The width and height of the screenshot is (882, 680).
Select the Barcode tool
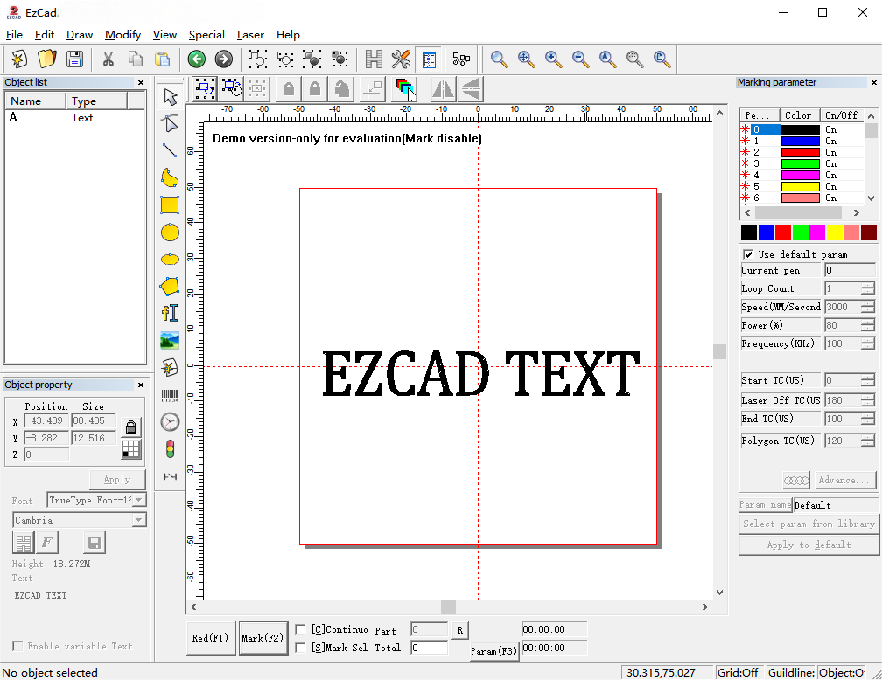click(x=170, y=395)
